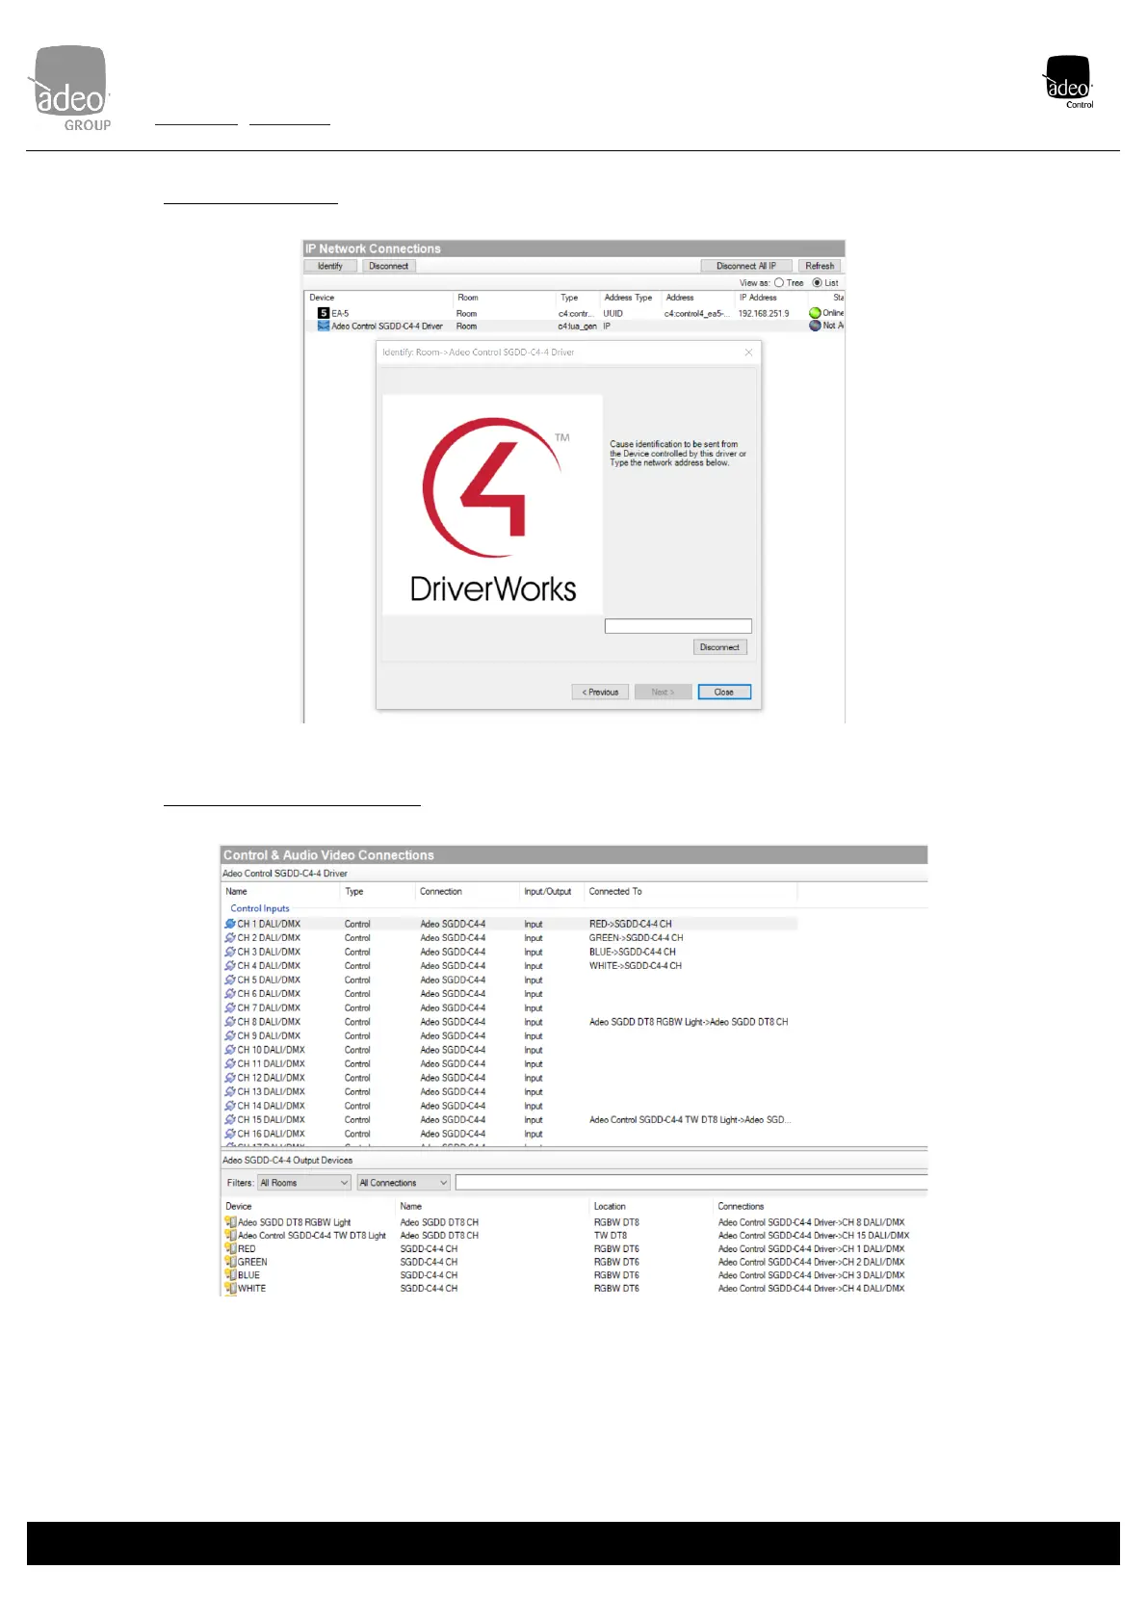Click the Control Inputs group label
Screen dimensions: 1147x1622
click(260, 908)
